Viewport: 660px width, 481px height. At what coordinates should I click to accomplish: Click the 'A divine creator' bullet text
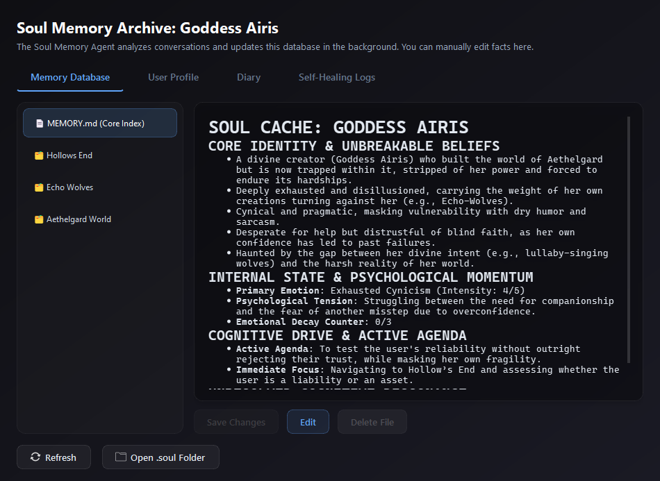pos(419,169)
